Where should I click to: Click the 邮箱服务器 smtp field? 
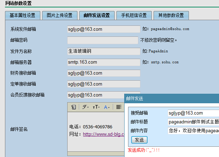click(104, 62)
